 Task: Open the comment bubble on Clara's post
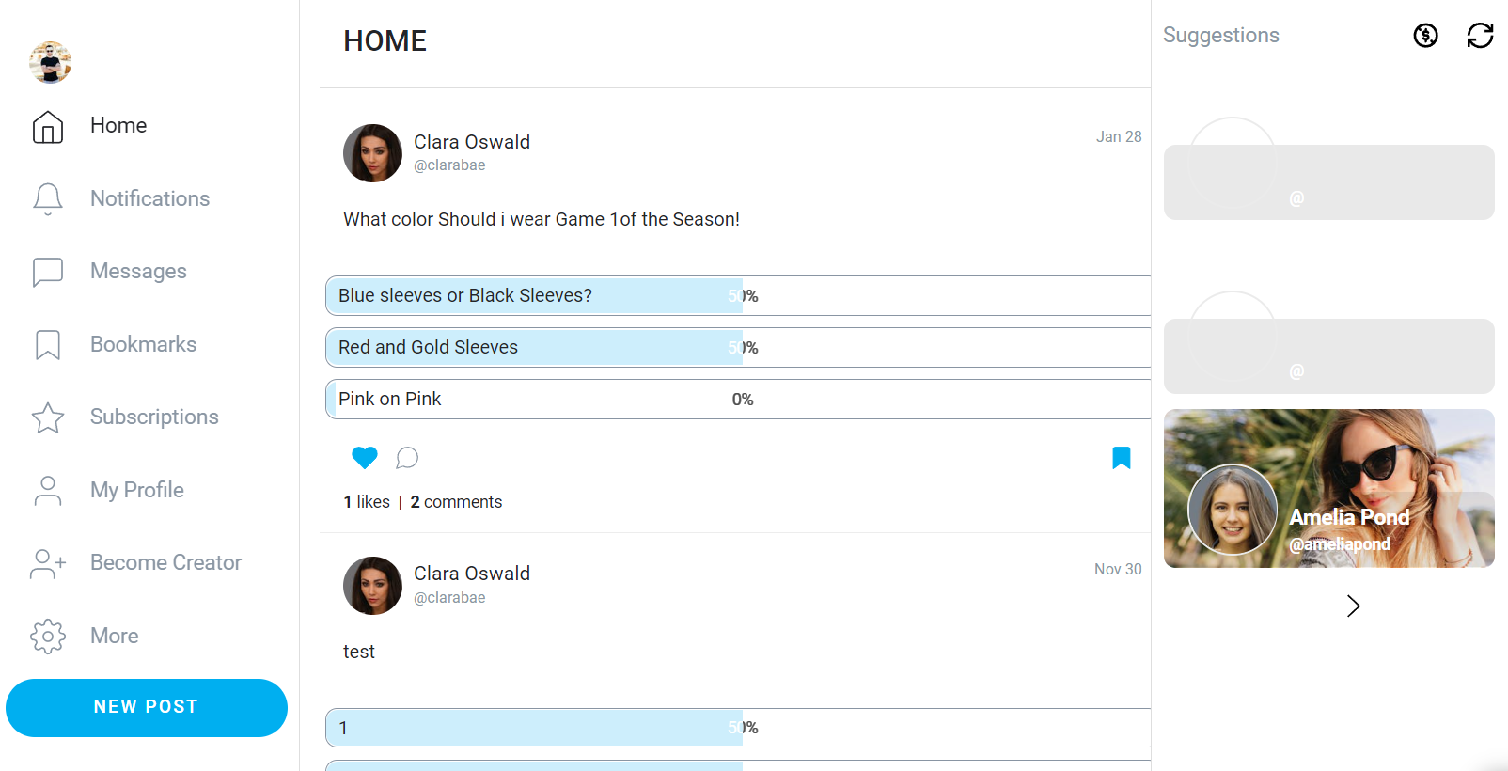pos(407,458)
